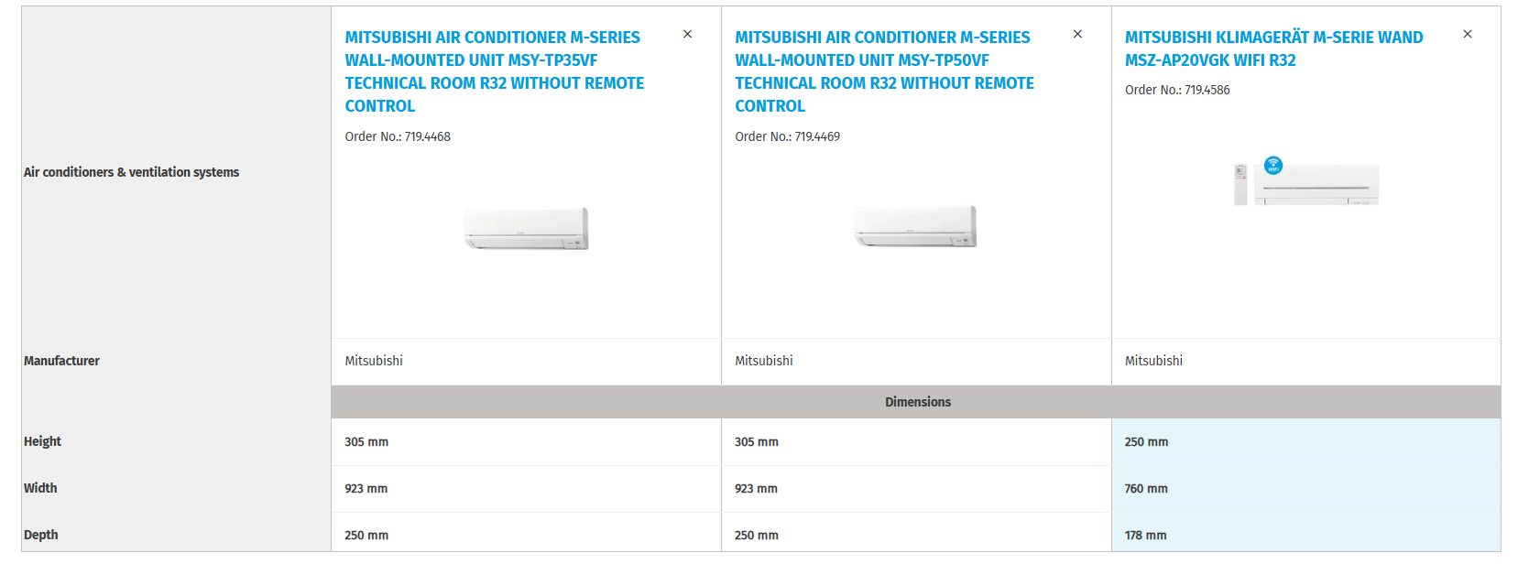Click the Manufacturer row label

coord(61,361)
